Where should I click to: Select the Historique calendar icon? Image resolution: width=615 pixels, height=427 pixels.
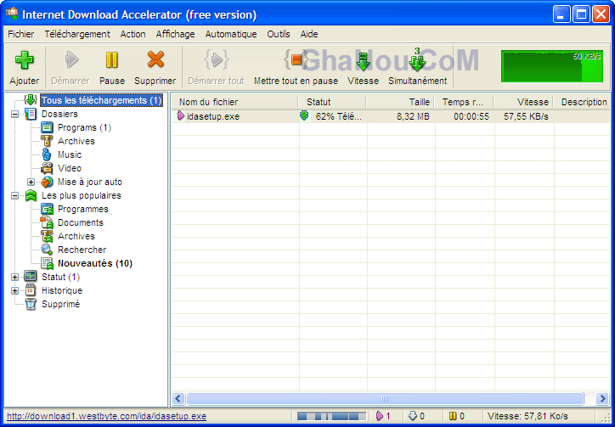point(31,290)
